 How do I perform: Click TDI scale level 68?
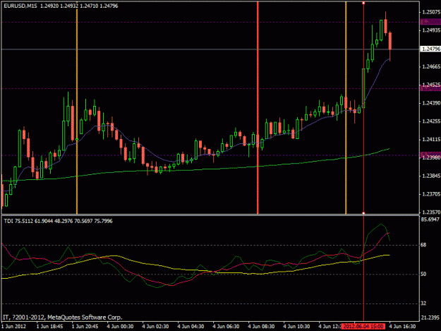(423, 245)
